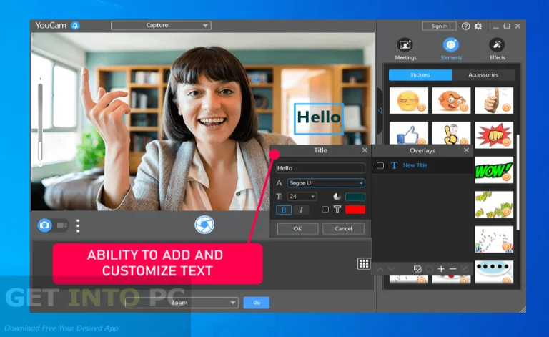549x337 pixels.
Task: Collapse the side panel arrow
Action: pyautogui.click(x=380, y=111)
